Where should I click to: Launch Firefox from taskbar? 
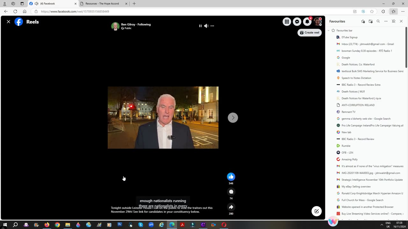47,225
